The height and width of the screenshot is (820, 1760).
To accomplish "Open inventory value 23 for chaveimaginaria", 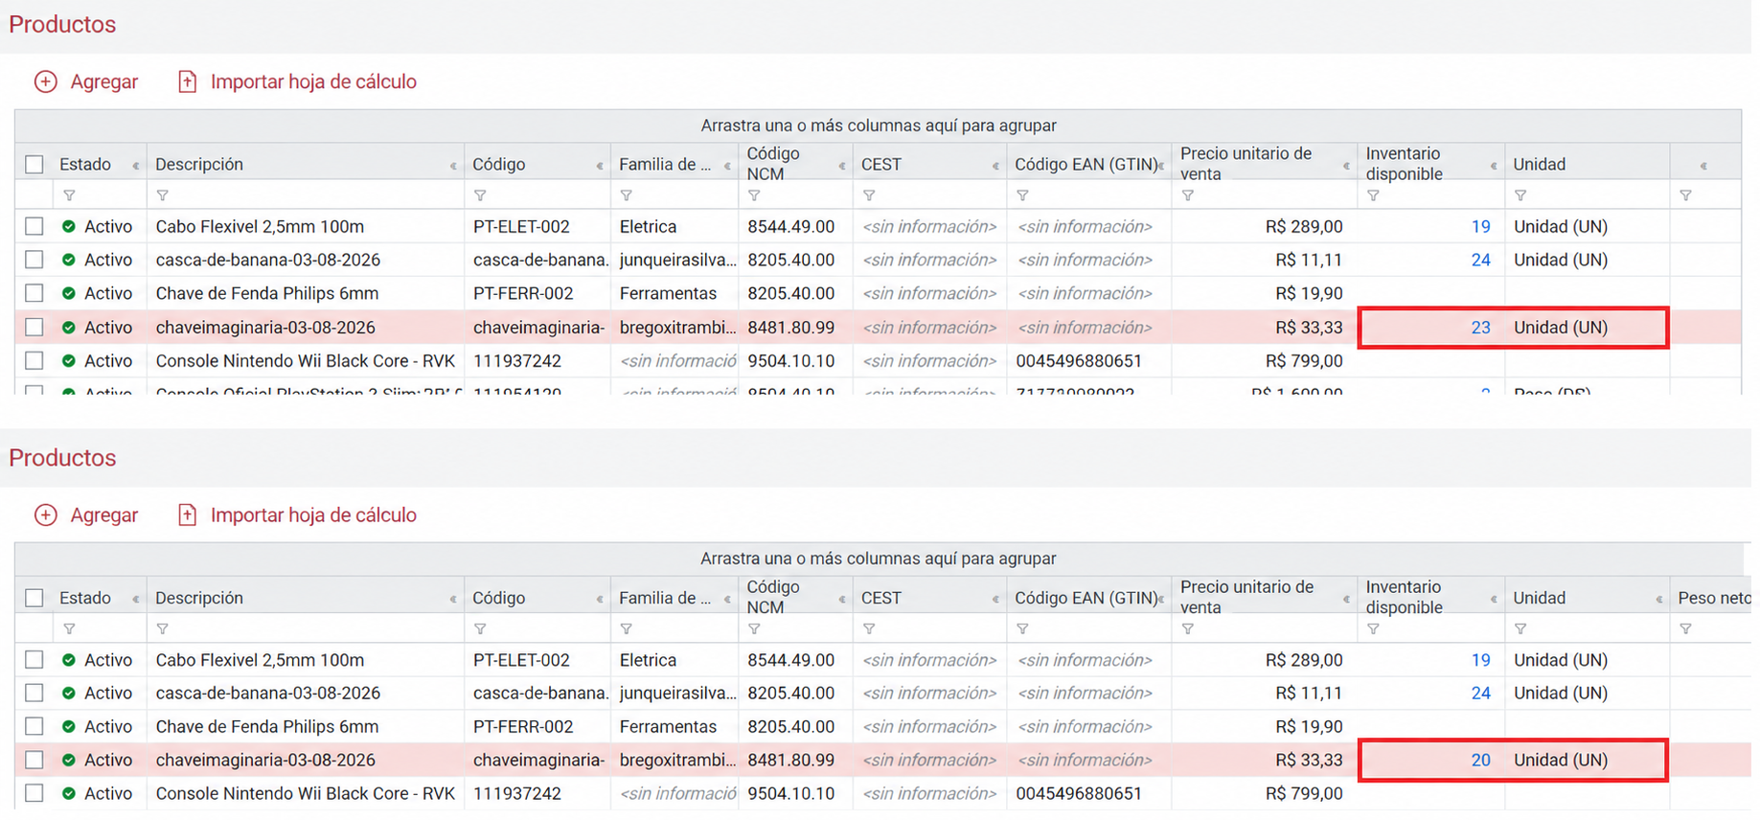I will pyautogui.click(x=1480, y=328).
